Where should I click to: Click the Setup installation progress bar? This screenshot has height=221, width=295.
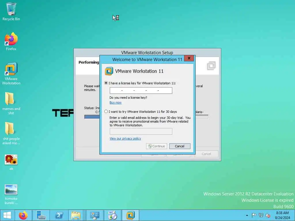pos(146,117)
